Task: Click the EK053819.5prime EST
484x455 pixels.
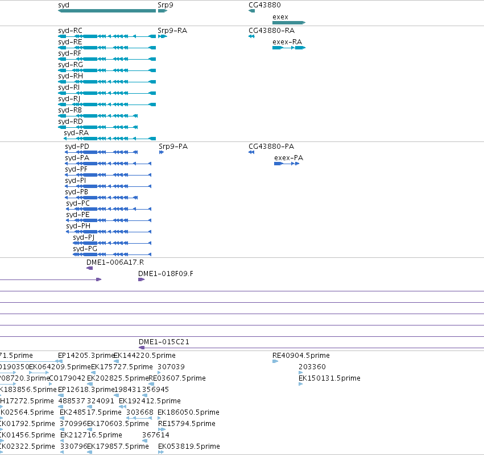Action: pyautogui.click(x=161, y=452)
